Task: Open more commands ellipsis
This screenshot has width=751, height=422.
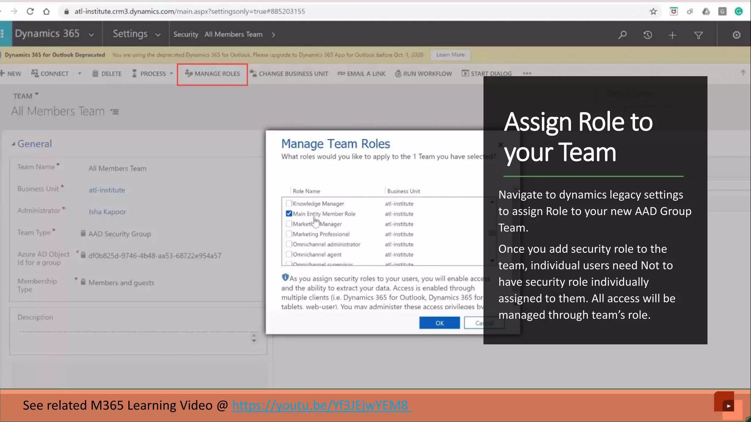Action: pos(527,74)
